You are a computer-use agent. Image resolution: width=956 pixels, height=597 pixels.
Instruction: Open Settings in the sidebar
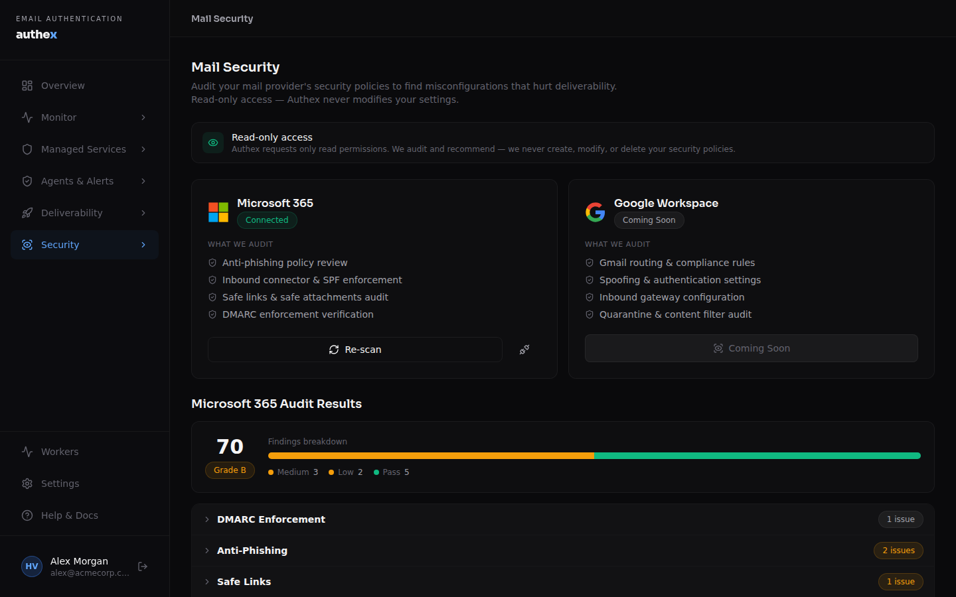point(84,484)
